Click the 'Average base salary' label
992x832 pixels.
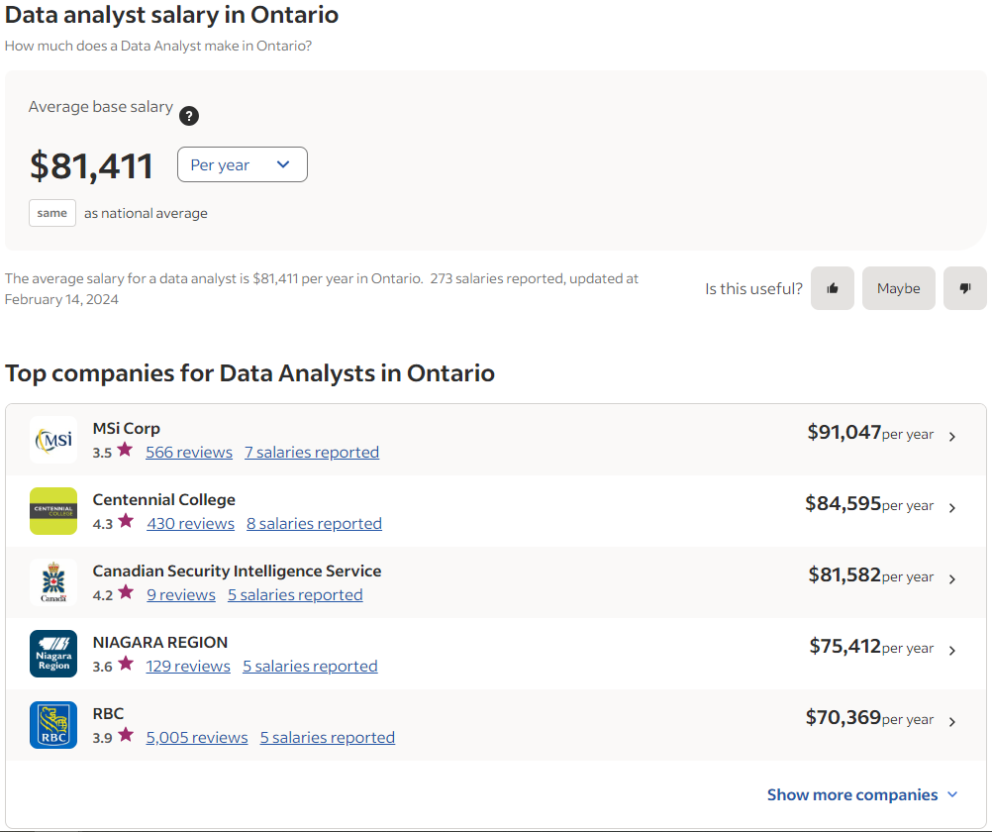tap(101, 107)
